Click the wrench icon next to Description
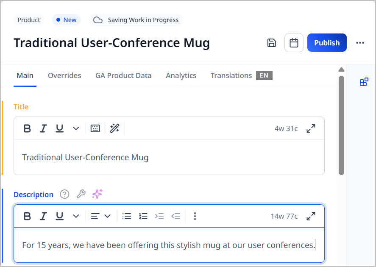 [x=81, y=194]
